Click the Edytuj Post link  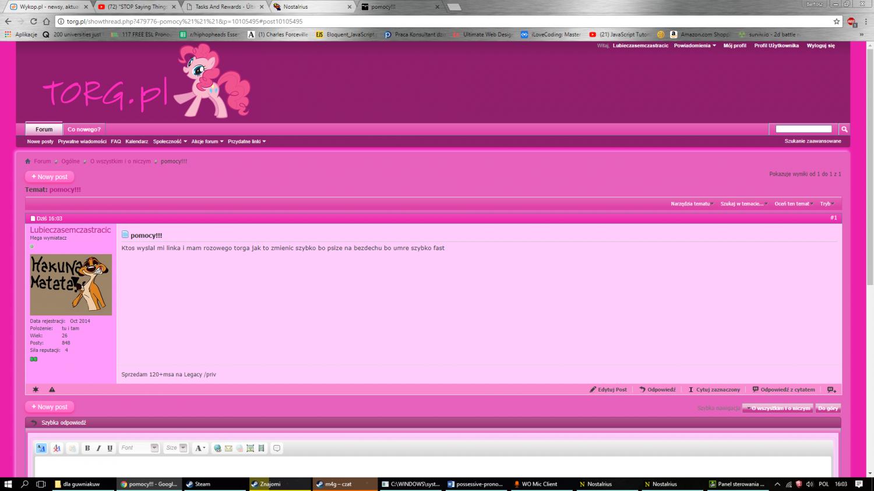click(608, 390)
